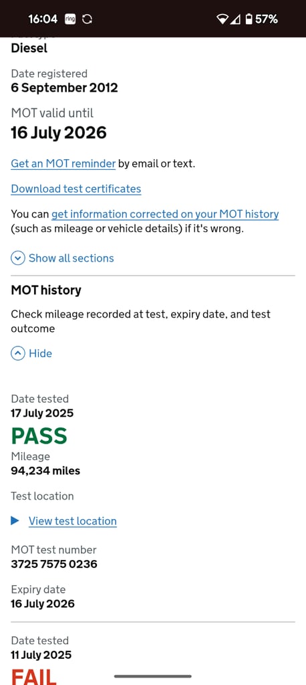Expand all sections via Show all sections
This screenshot has width=306, height=685.
point(71,258)
